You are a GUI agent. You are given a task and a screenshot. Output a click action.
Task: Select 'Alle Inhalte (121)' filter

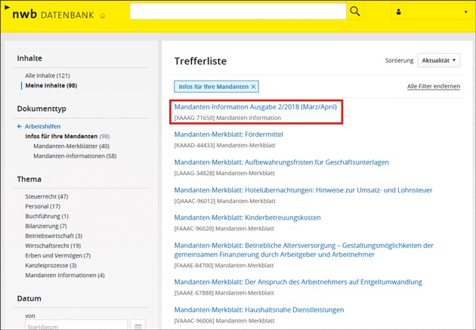click(x=48, y=76)
